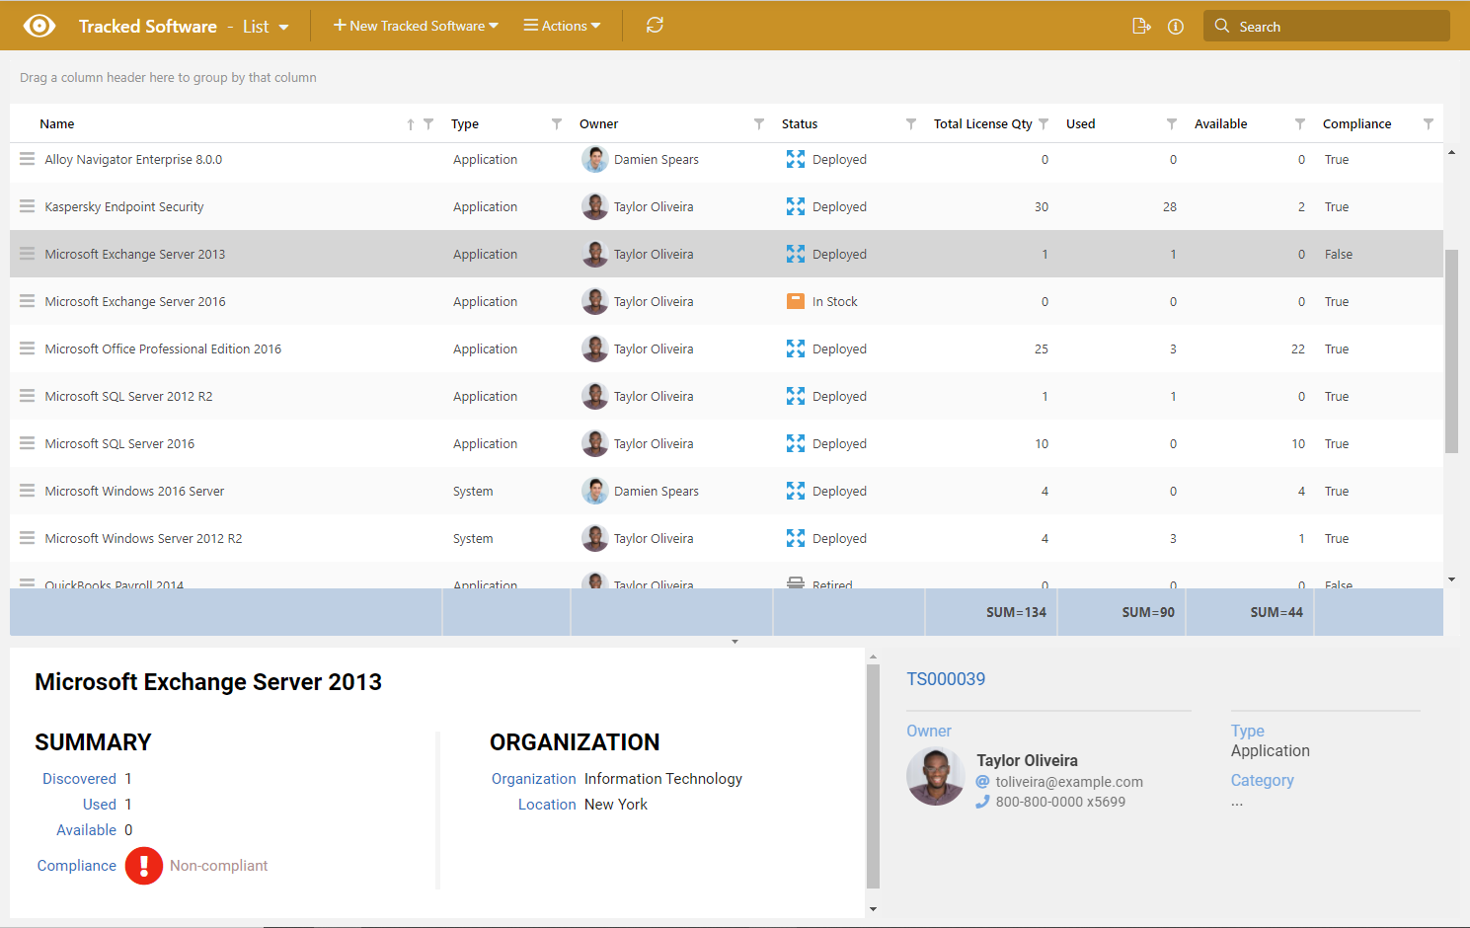The width and height of the screenshot is (1470, 928).
Task: Open record TS000039 via its link
Action: pos(945,679)
